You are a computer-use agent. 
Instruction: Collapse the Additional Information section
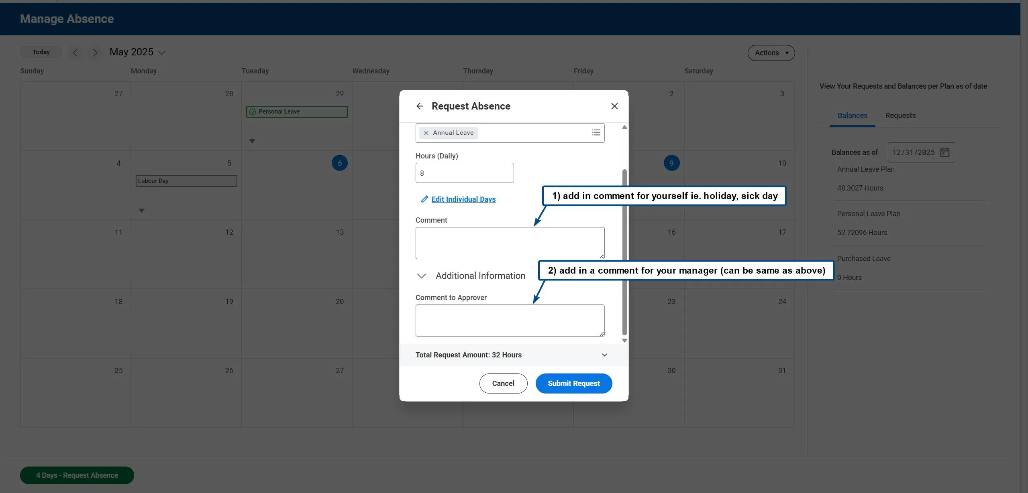(421, 276)
